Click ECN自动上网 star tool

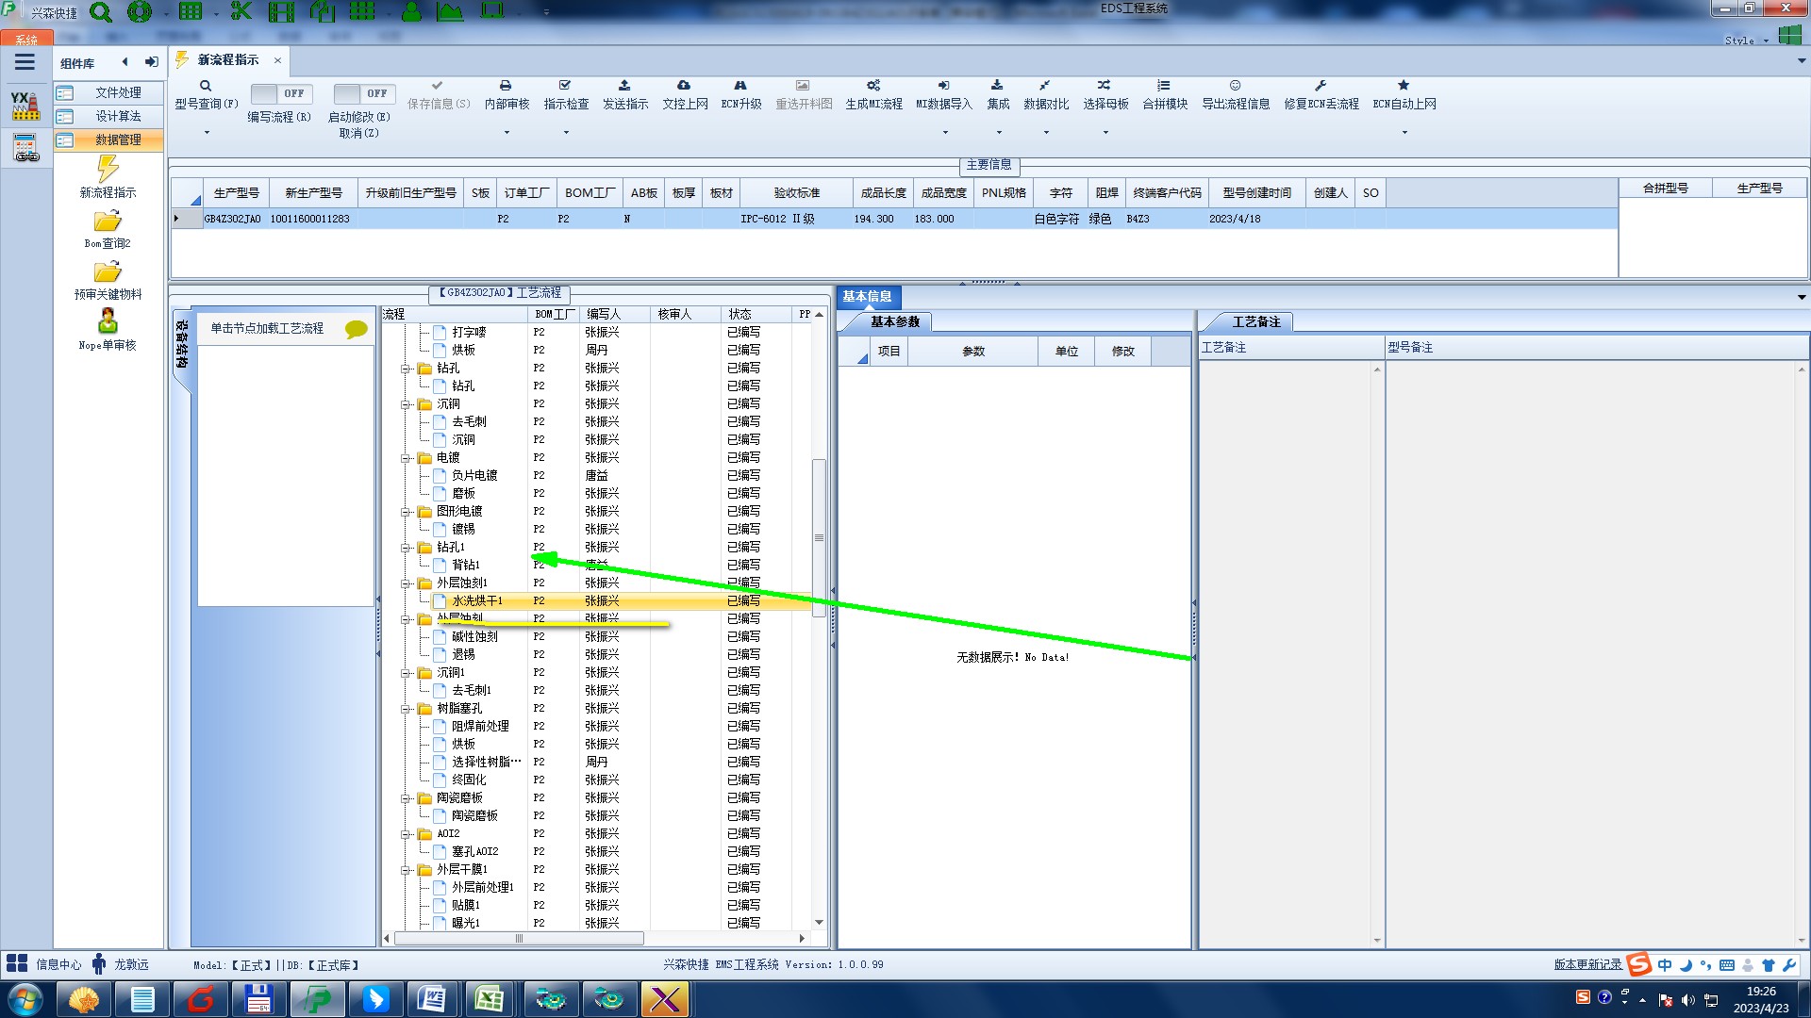tap(1404, 94)
